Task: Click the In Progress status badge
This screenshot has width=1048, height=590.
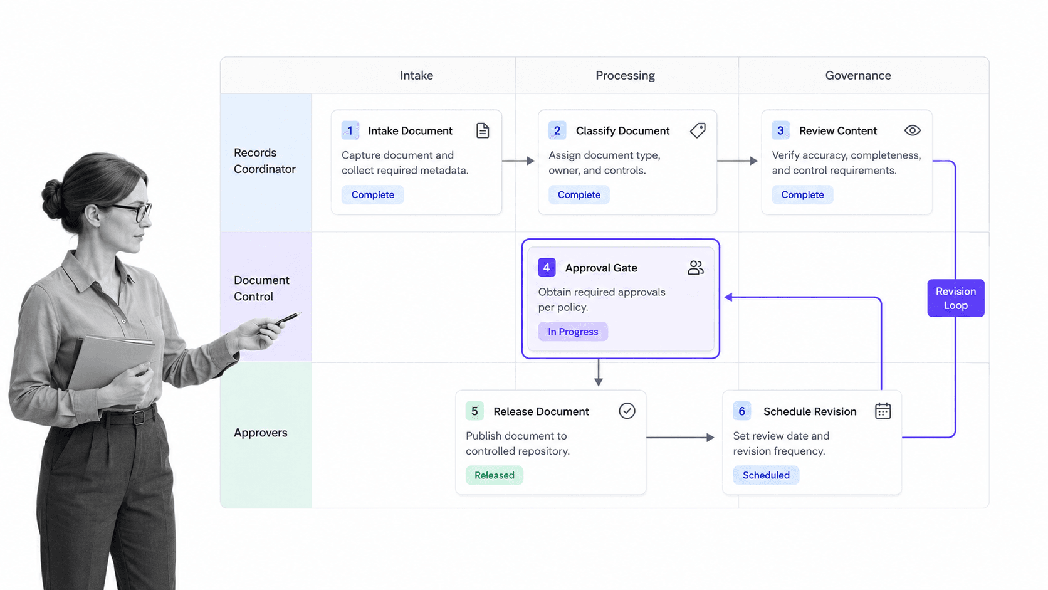Action: point(573,332)
